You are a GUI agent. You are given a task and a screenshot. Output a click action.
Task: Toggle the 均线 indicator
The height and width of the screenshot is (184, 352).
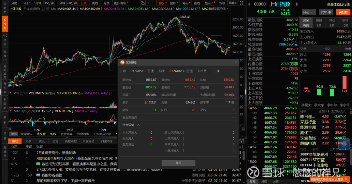click(x=53, y=134)
